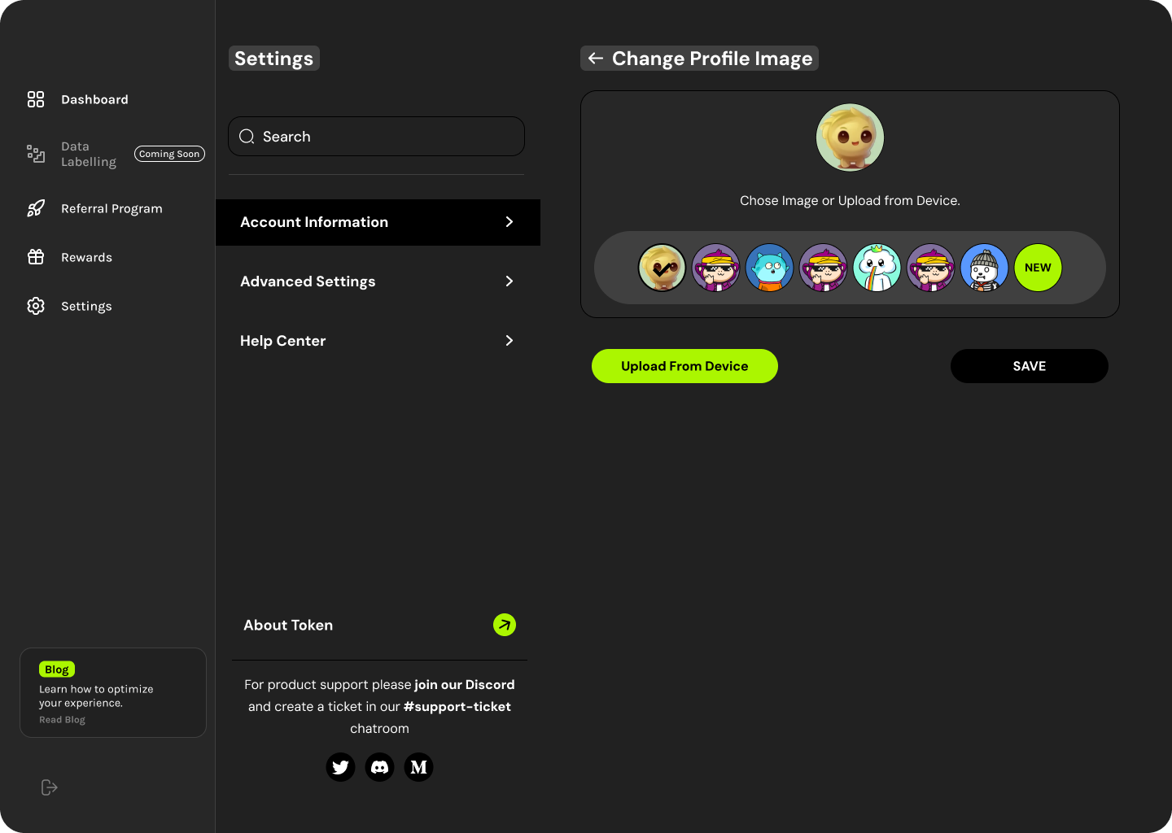Open the Referral Program page
The width and height of the screenshot is (1172, 833).
[x=112, y=208]
